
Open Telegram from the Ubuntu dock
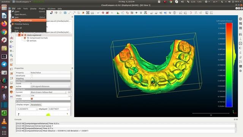[x=4, y=64]
